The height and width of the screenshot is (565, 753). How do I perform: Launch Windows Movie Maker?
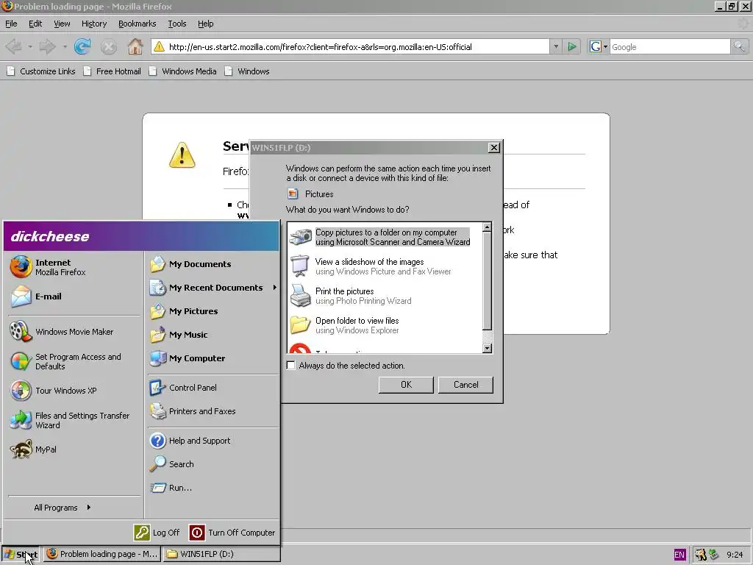click(x=74, y=332)
